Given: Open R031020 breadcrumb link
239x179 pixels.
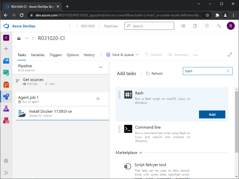Looking at the screenshot, I should point(88,26).
